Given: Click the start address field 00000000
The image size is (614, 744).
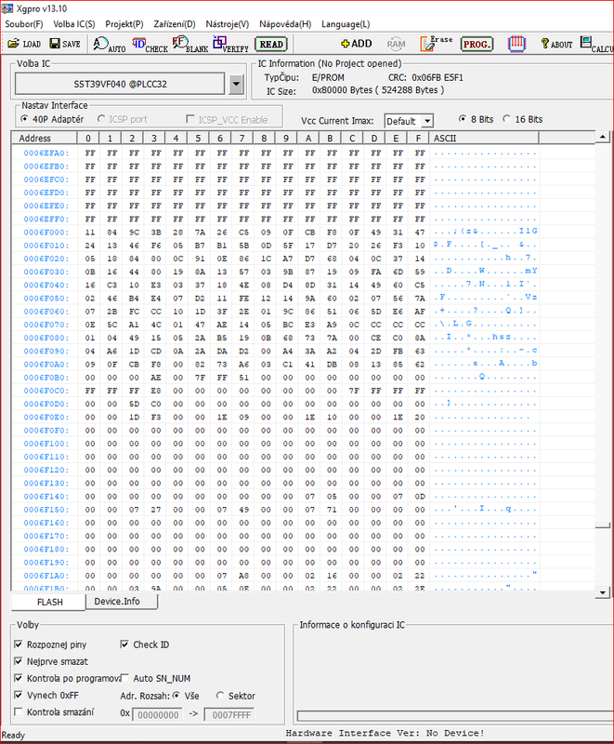Looking at the screenshot, I should [x=158, y=714].
